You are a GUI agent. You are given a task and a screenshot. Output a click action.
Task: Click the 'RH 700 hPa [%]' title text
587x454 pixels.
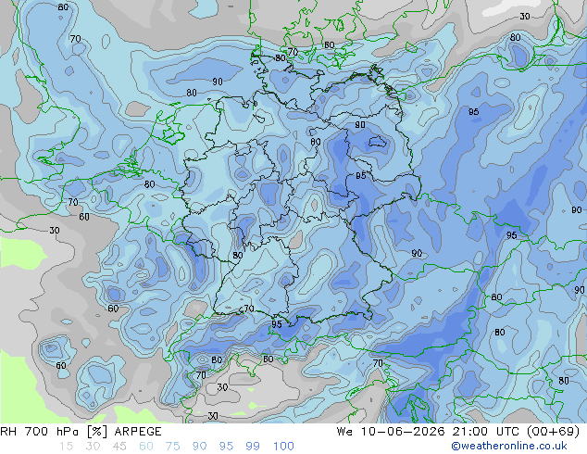(x=54, y=432)
